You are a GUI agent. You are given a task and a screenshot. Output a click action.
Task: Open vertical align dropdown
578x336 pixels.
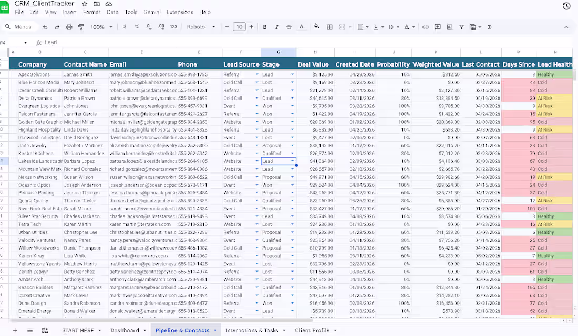pyautogui.click(x=378, y=27)
